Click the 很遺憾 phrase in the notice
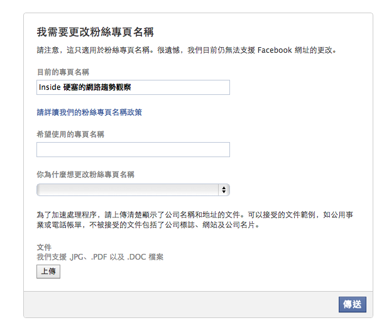389x330 pixels. pyautogui.click(x=168, y=50)
